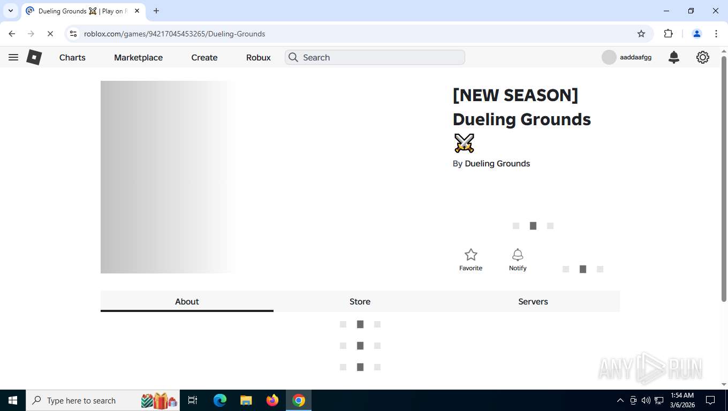This screenshot has width=728, height=411.
Task: Click the page vertical scrollbar
Action: click(724, 179)
